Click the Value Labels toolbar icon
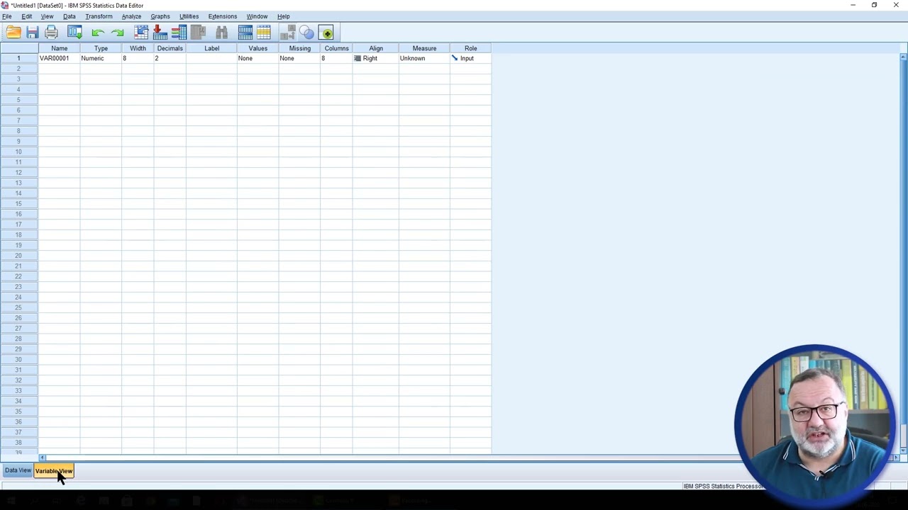Image resolution: width=908 pixels, height=510 pixels. [287, 33]
